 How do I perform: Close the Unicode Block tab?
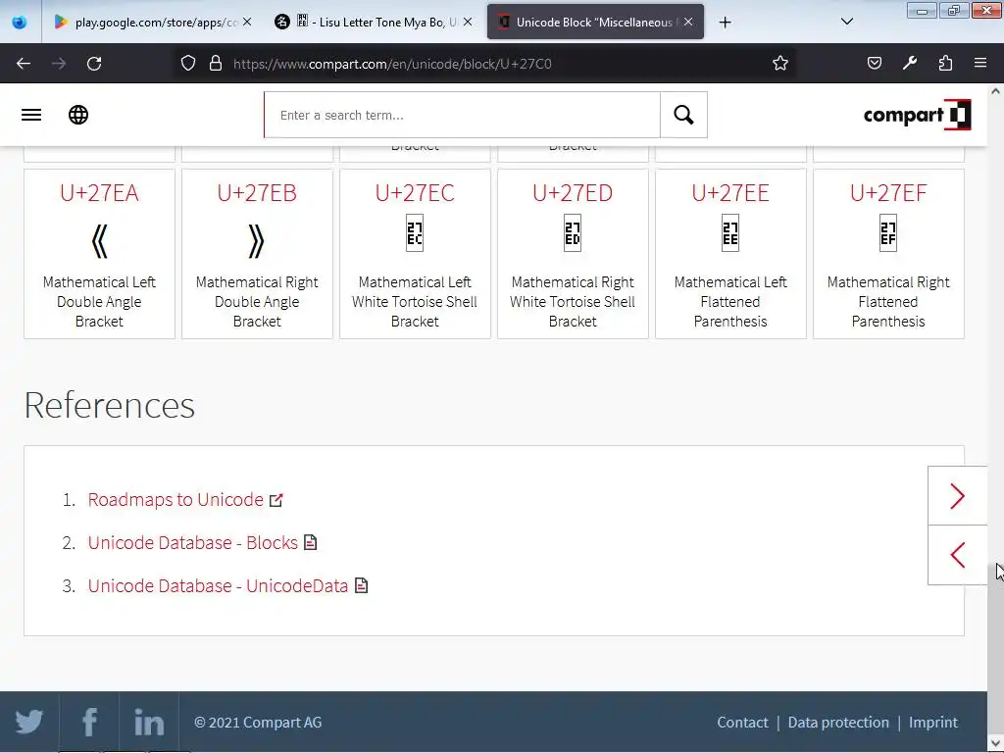click(x=688, y=23)
